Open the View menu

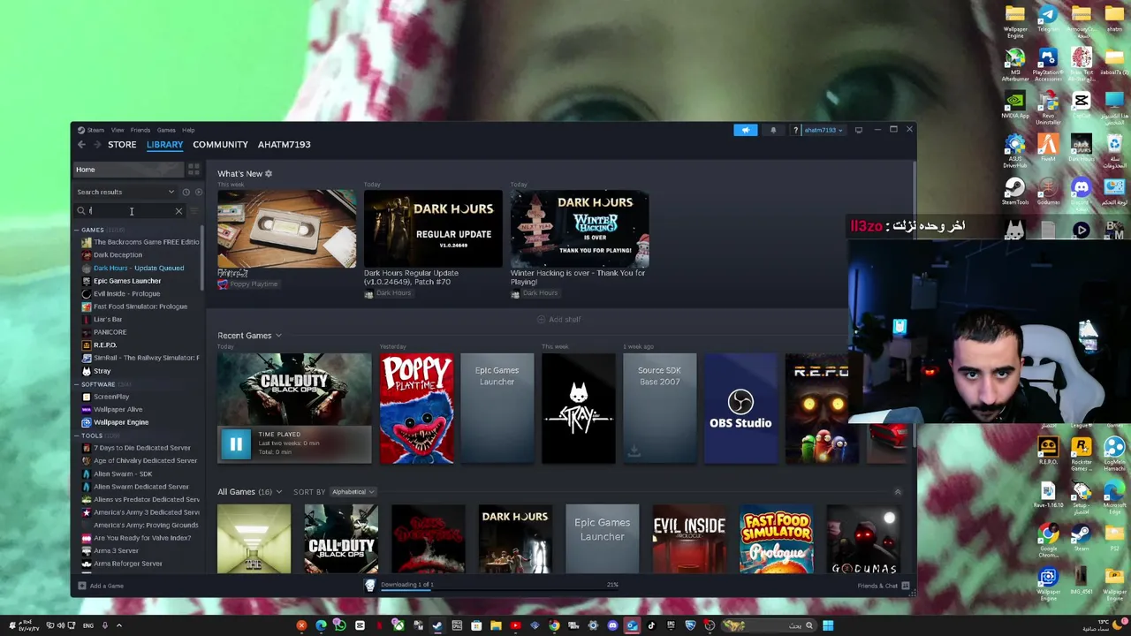(x=118, y=130)
